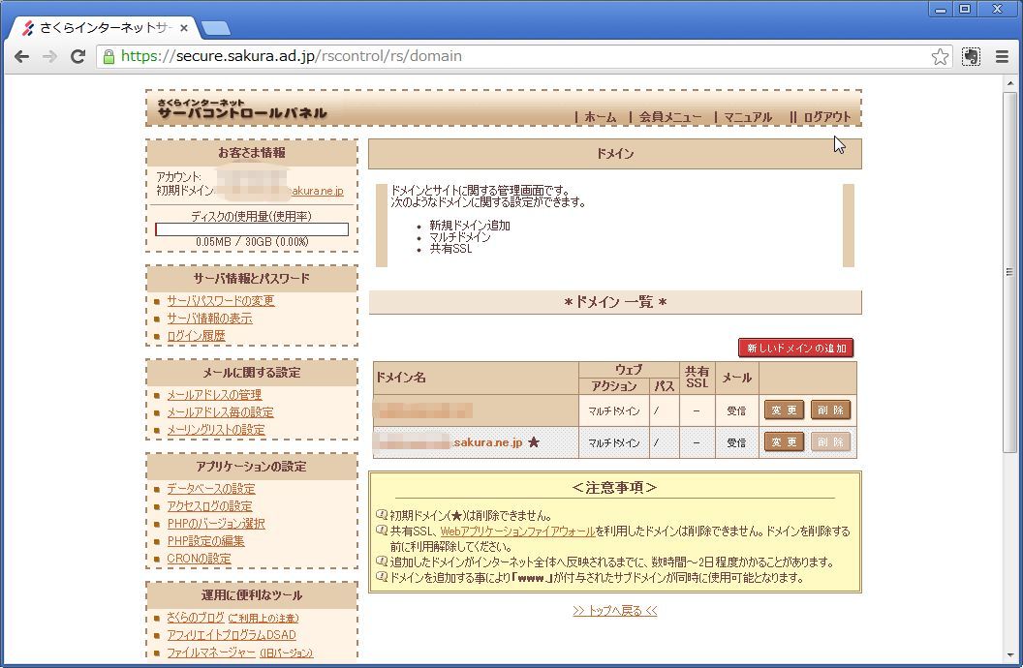Open ご利用上の注意 link
The width and height of the screenshot is (1023, 668).
click(x=263, y=618)
